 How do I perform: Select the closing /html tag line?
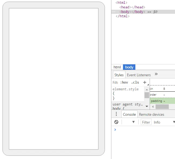122,16
